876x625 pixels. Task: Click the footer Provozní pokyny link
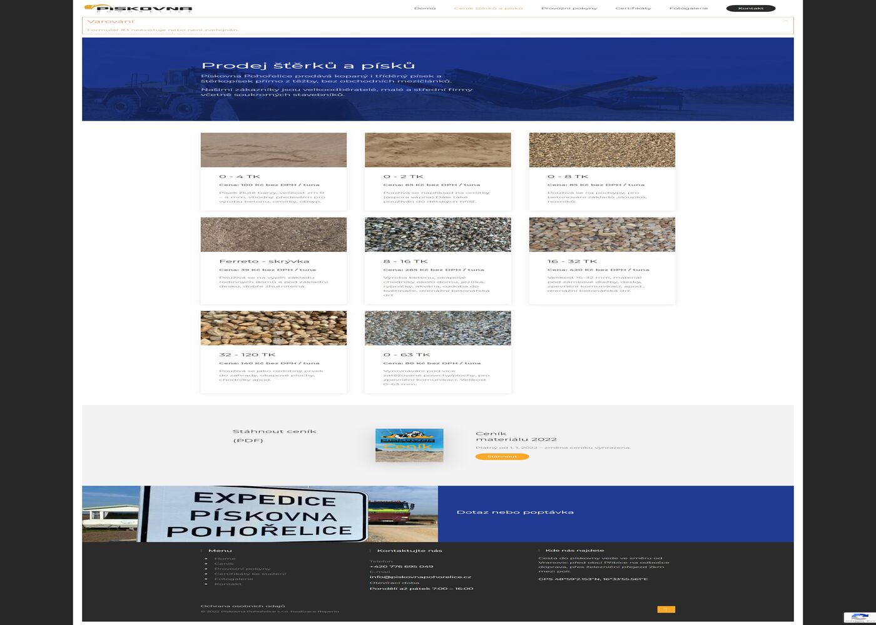pyautogui.click(x=242, y=569)
